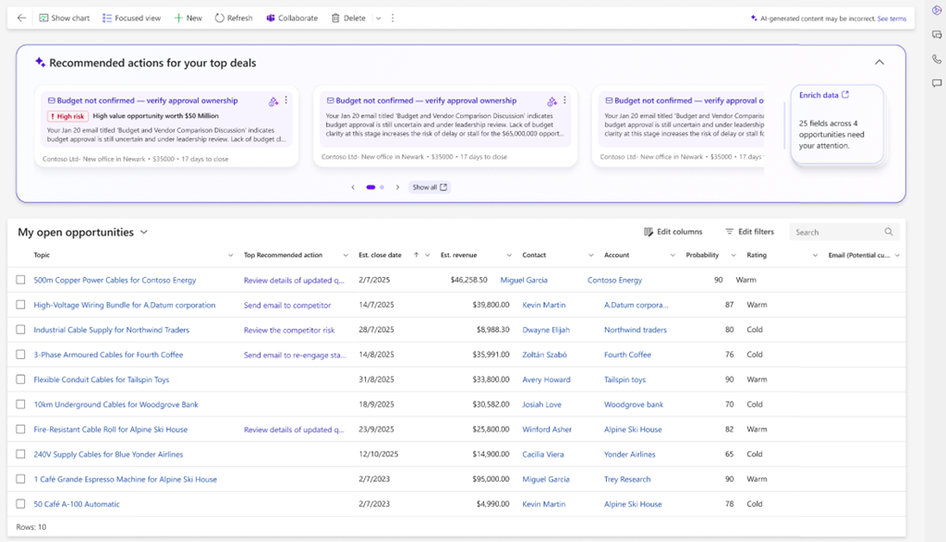Open the message icon at sidebar bottom
This screenshot has height=542, width=946.
tap(937, 83)
